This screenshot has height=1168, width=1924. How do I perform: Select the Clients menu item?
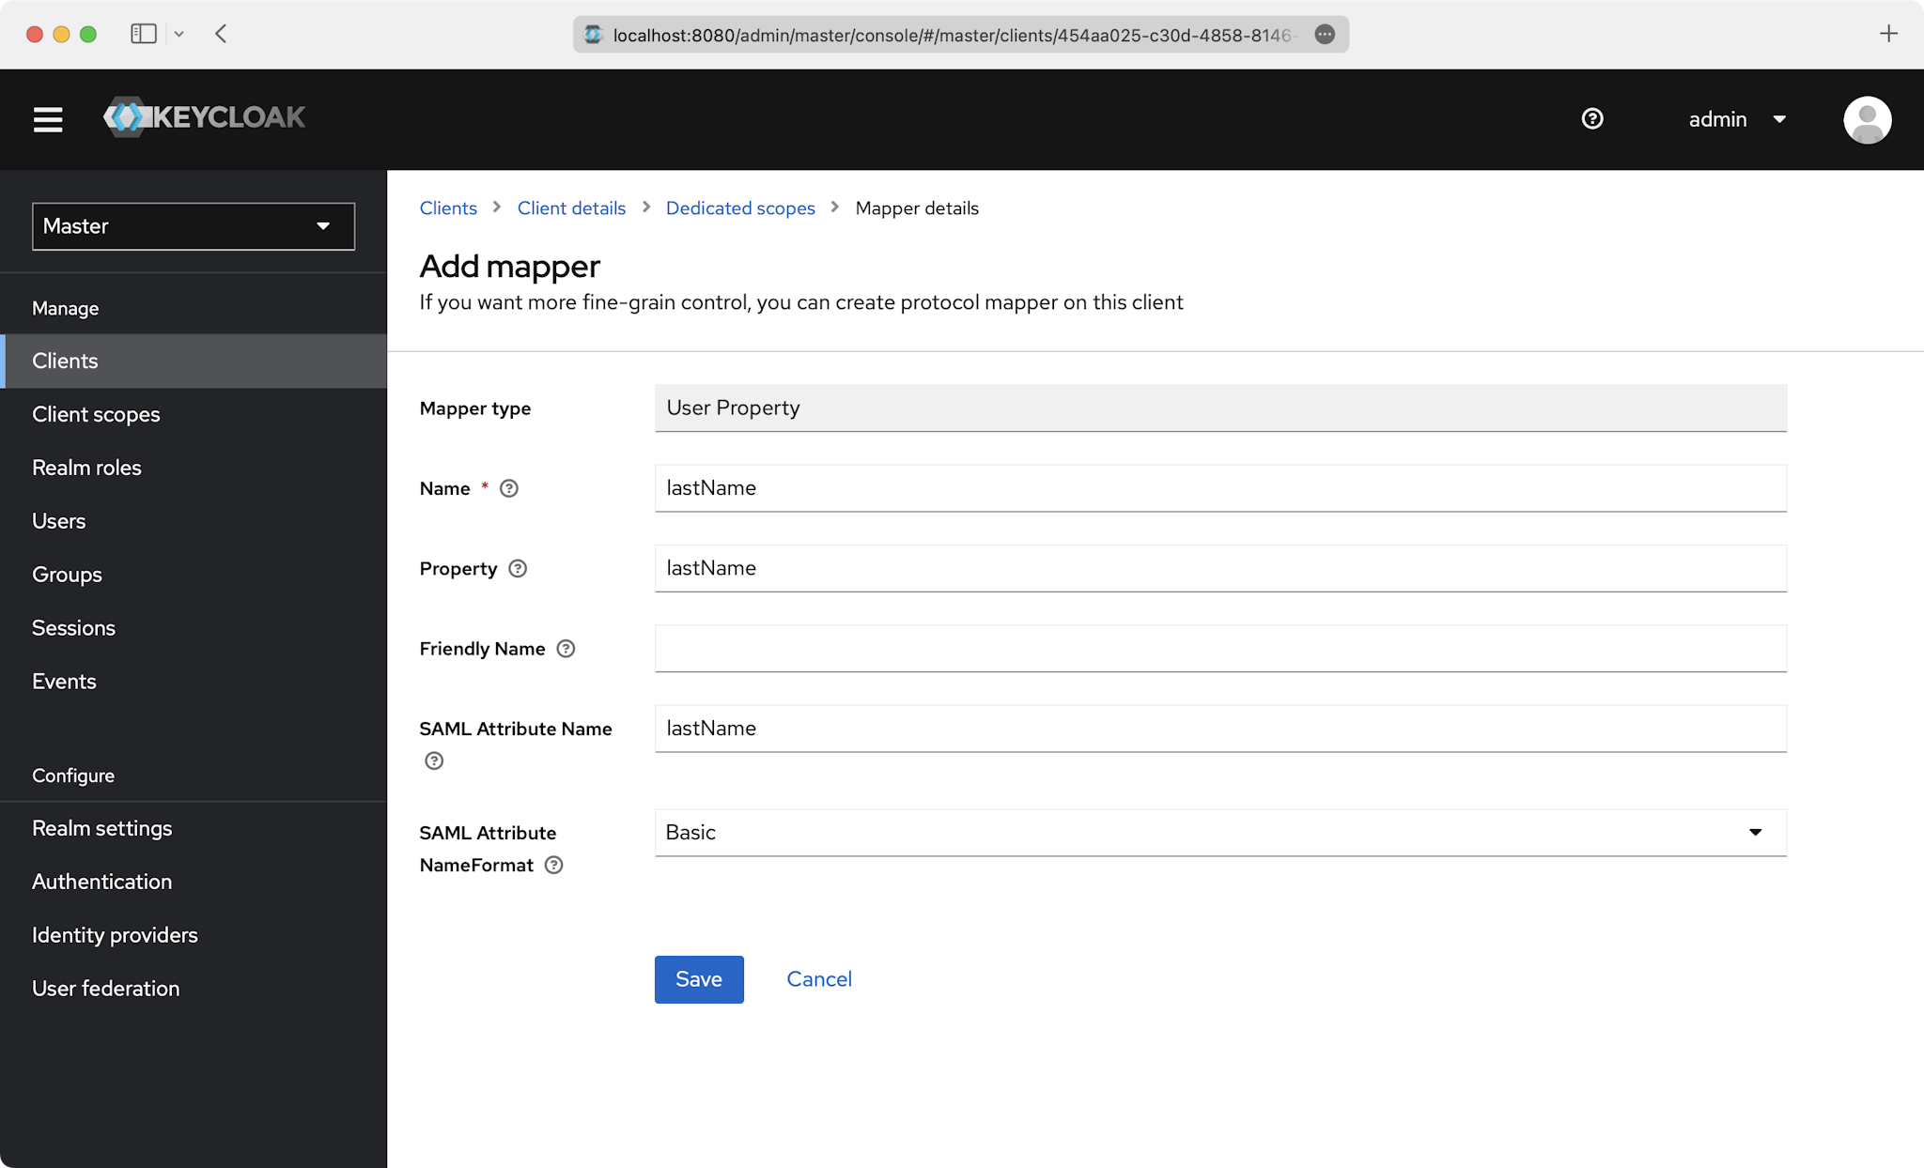(65, 360)
